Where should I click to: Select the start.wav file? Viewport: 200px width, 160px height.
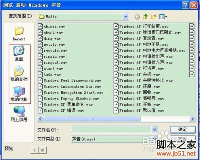pyautogui.click(x=51, y=68)
